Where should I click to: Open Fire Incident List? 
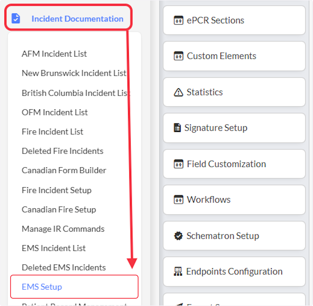coord(52,132)
